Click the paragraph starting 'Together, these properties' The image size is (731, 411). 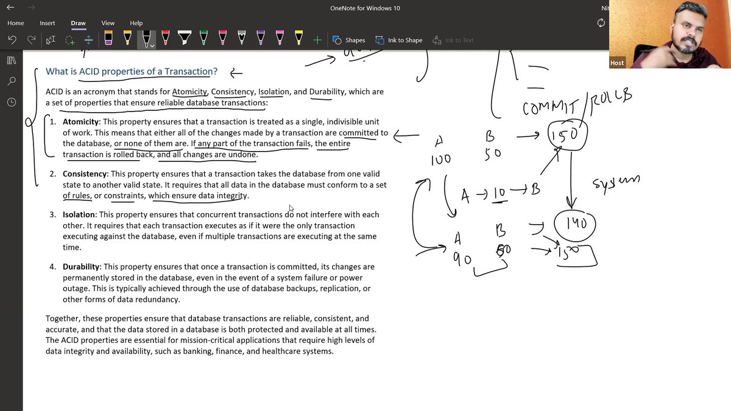click(211, 335)
